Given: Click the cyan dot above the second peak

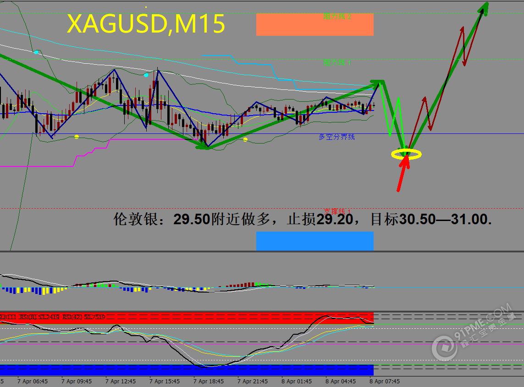Looking at the screenshot, I should click(x=146, y=75).
